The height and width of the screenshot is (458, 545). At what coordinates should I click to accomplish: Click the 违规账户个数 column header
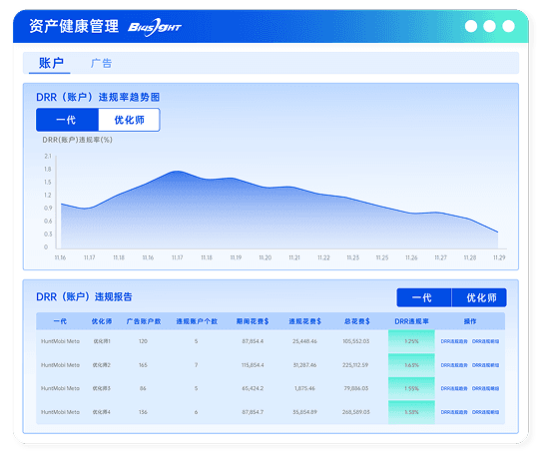point(197,321)
